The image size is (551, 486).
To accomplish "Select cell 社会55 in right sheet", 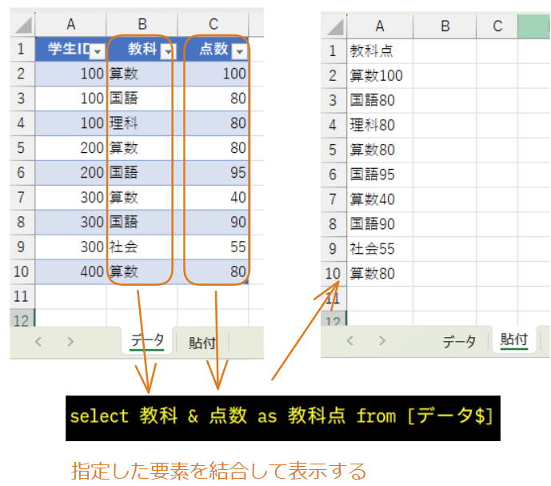I will point(380,249).
